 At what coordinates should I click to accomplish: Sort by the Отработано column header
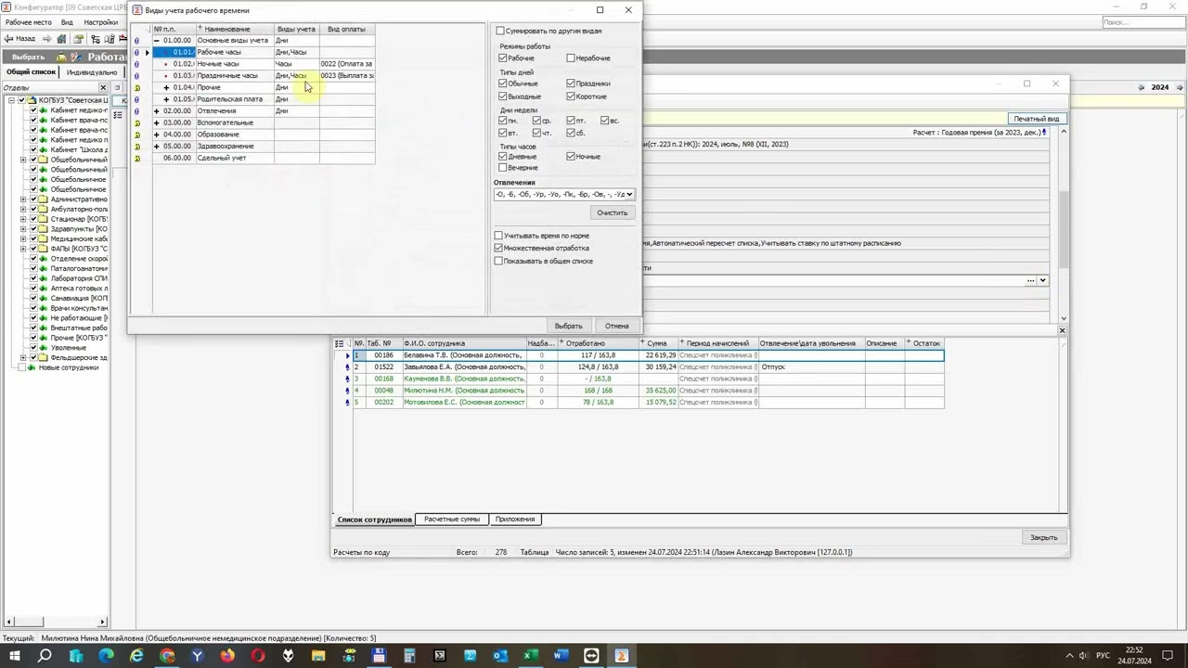[598, 343]
